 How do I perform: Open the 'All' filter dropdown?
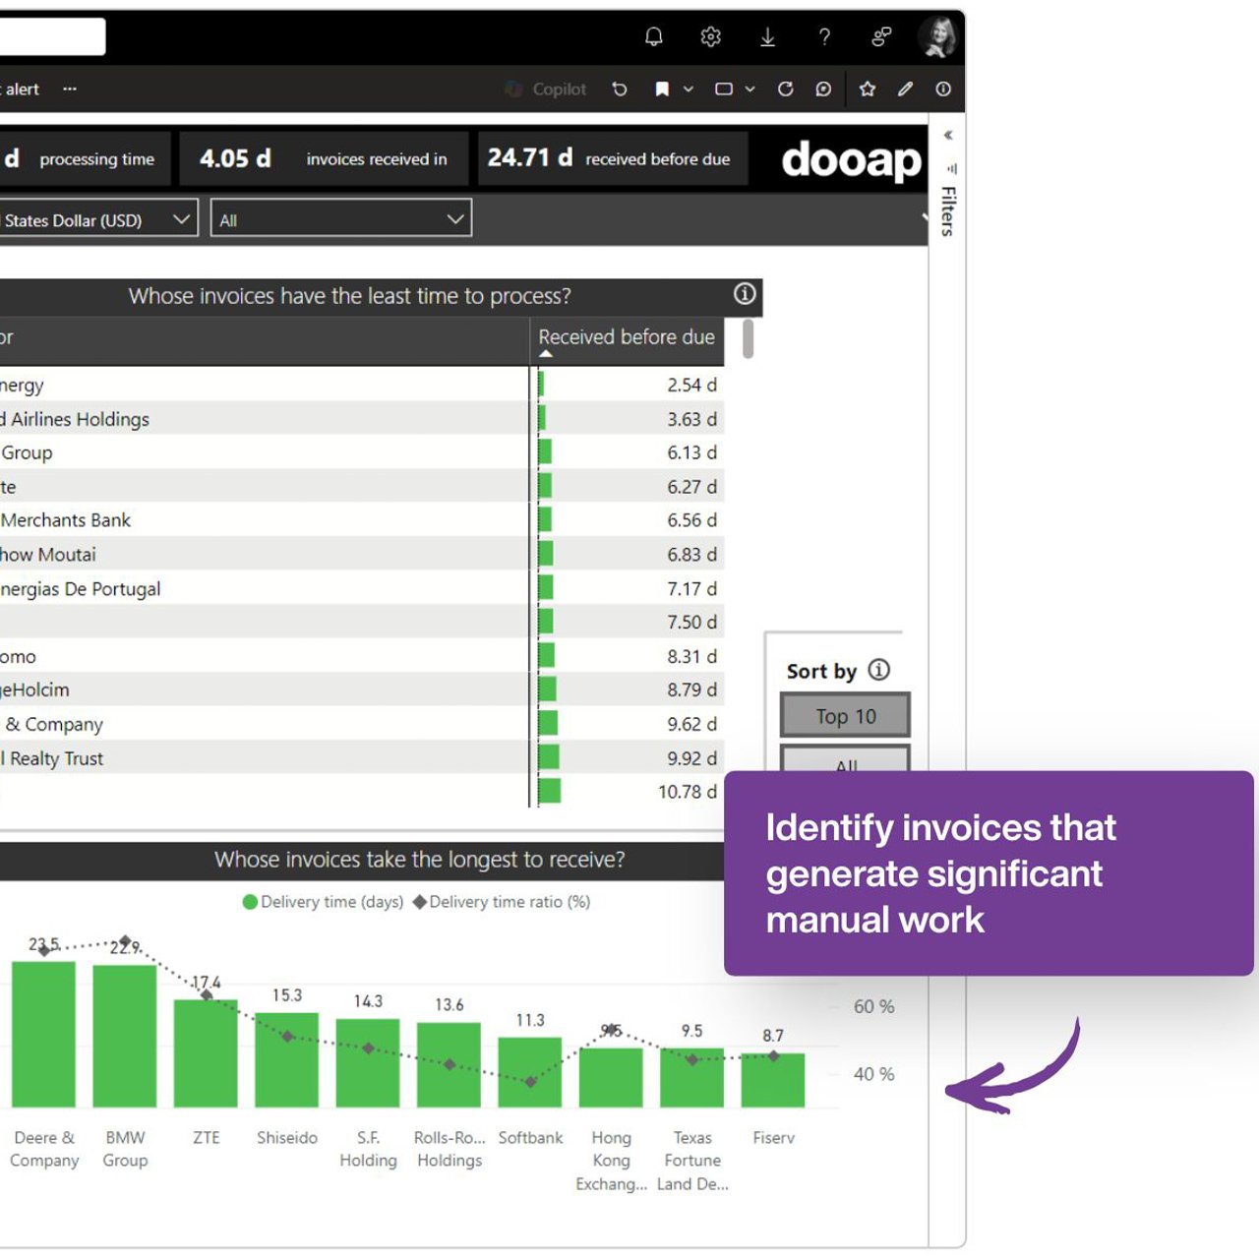pos(340,219)
